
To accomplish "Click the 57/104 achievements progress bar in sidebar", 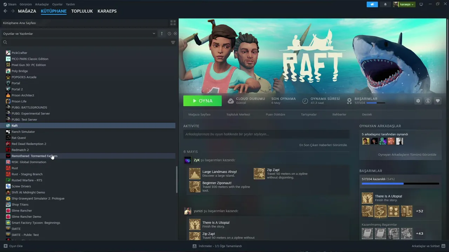I will click(x=400, y=183).
